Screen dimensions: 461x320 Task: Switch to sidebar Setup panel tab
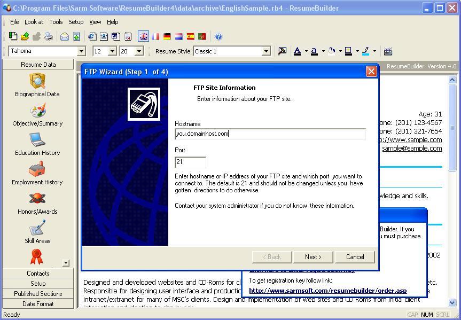(38, 284)
